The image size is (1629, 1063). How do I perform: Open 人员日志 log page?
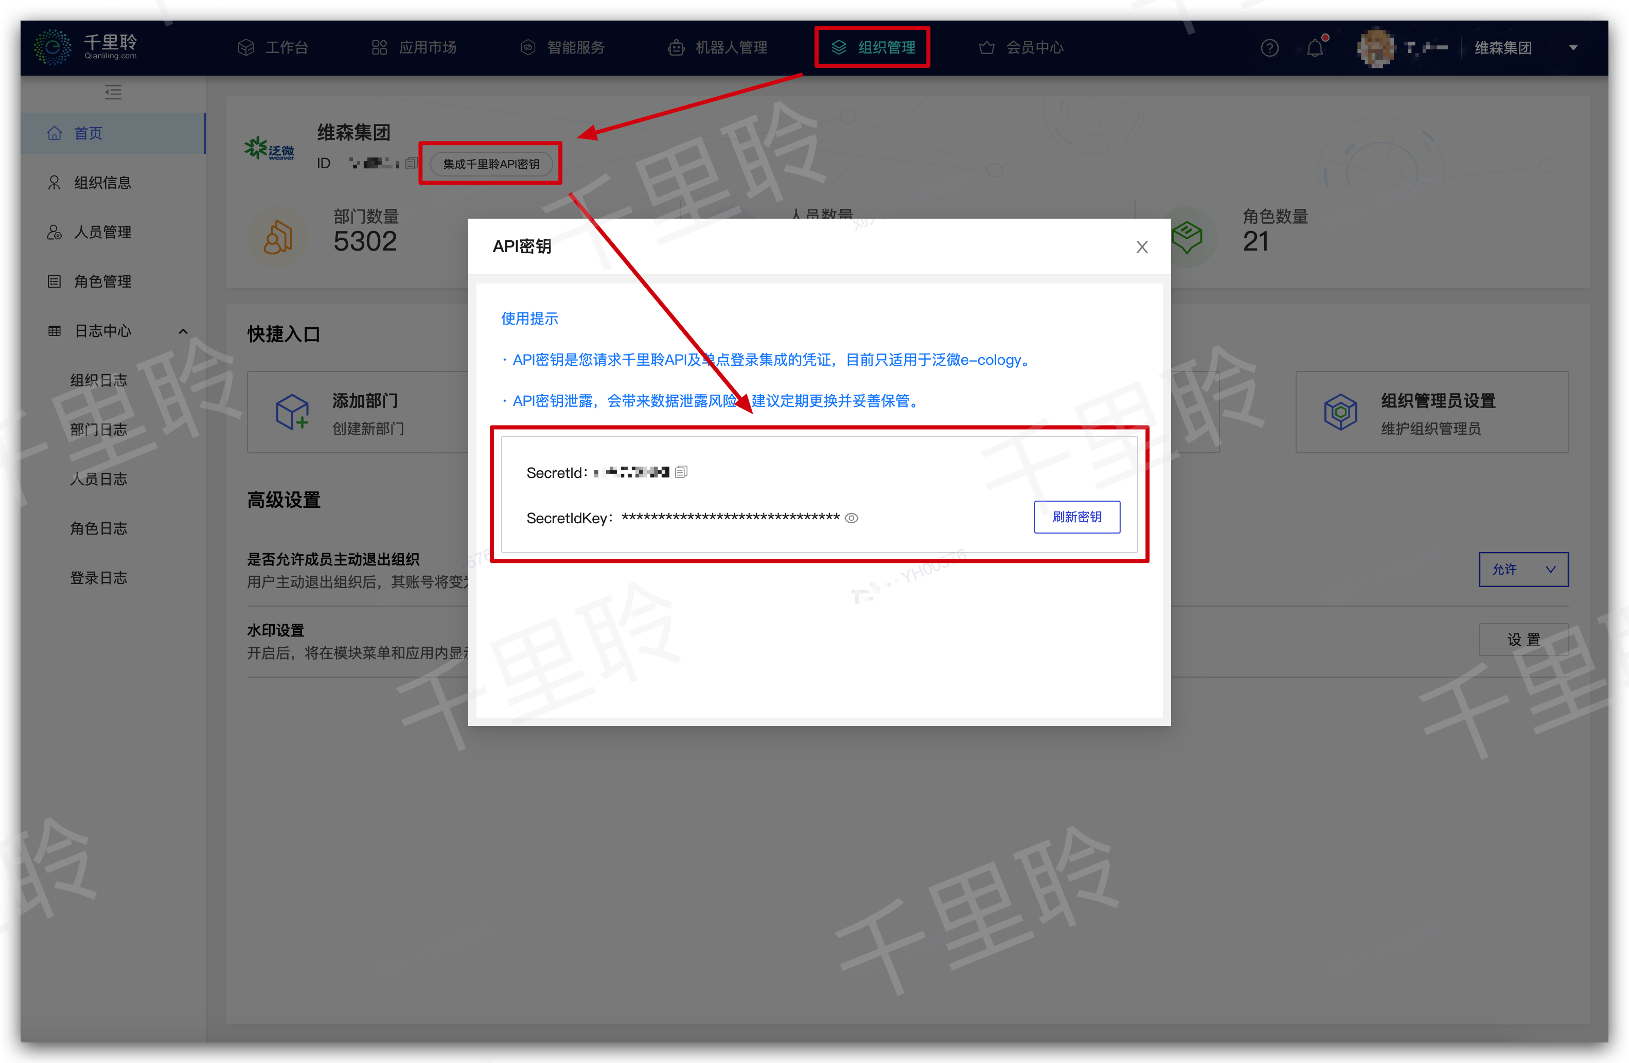(99, 479)
